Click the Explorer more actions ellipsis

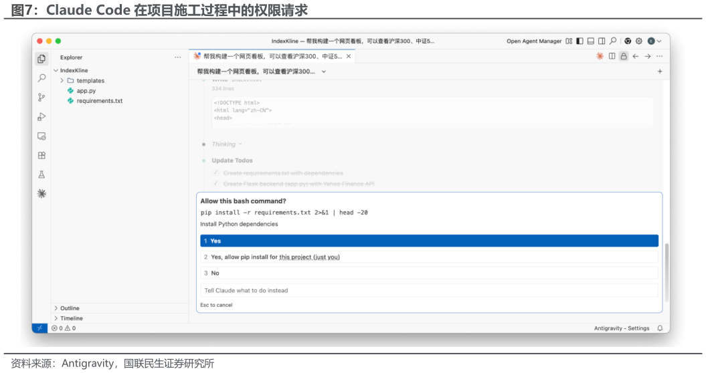tap(178, 57)
